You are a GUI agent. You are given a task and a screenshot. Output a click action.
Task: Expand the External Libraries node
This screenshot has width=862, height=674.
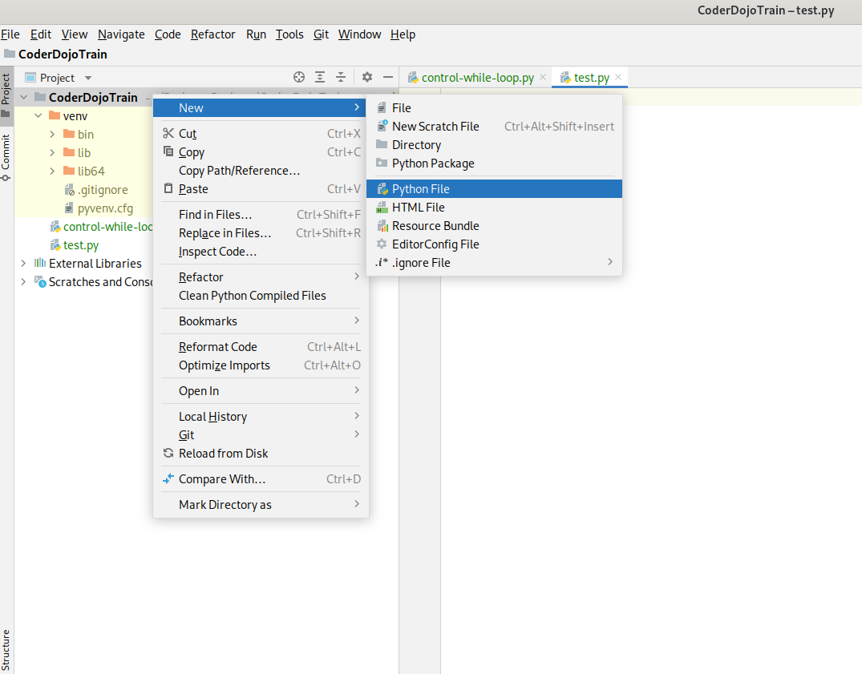22,263
